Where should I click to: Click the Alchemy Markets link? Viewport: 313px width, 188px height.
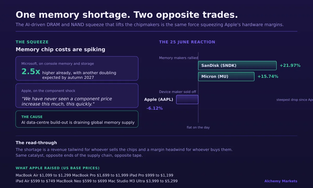(x=281, y=181)
